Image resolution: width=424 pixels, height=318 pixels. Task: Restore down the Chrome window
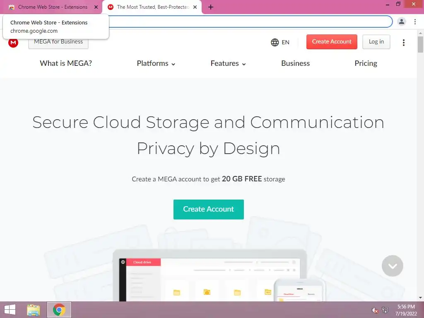point(398,4)
